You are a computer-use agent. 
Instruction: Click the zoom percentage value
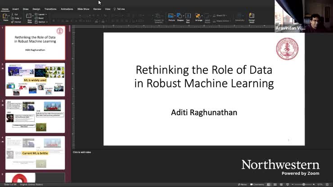click(x=320, y=184)
